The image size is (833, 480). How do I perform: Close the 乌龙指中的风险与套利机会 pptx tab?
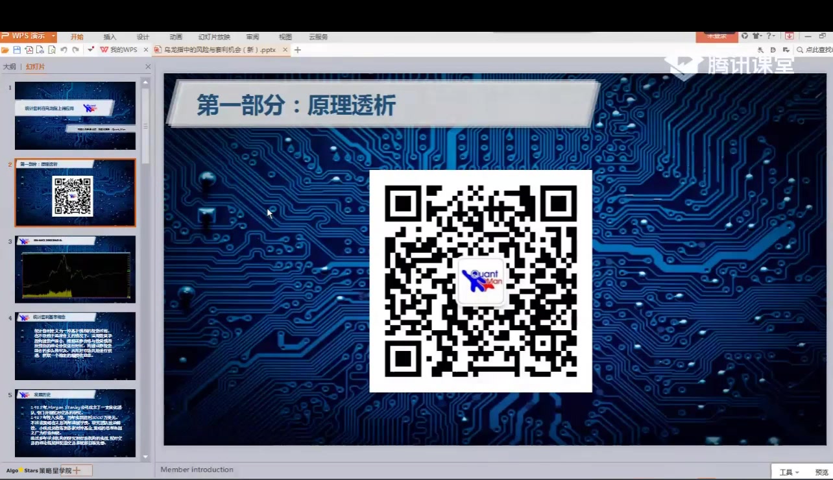click(x=285, y=50)
